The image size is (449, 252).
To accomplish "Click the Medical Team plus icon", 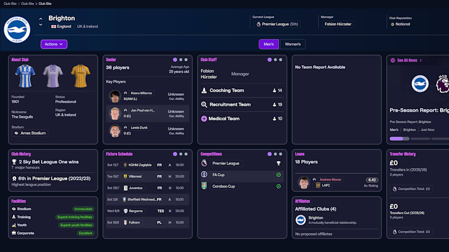I will click(x=204, y=118).
